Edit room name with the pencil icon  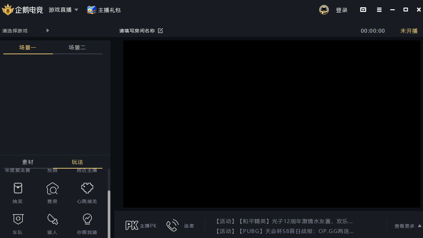160,30
